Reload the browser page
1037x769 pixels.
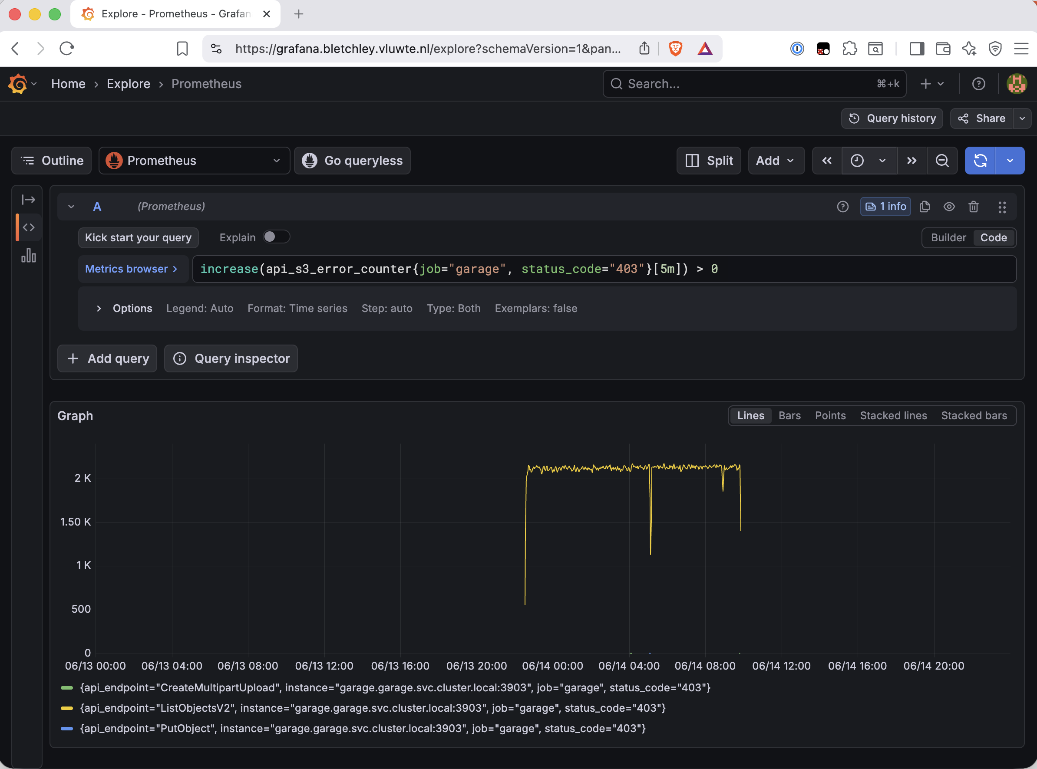click(x=66, y=49)
